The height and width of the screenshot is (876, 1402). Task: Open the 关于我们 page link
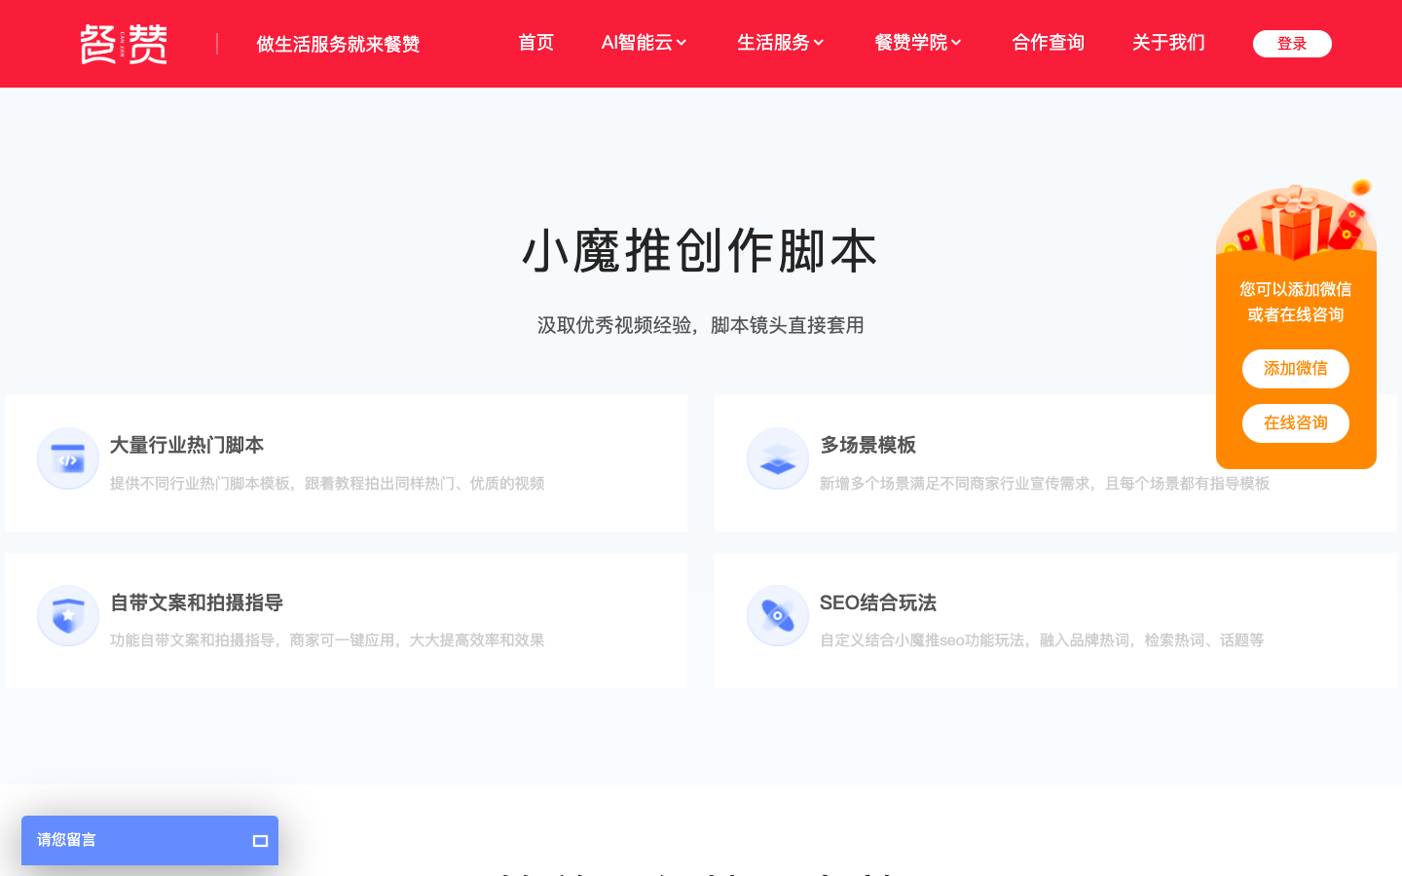1167,43
